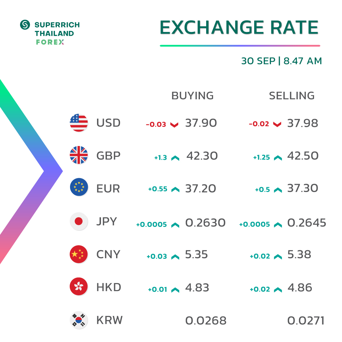Click the United Kingdom flag icon
This screenshot has width=342, height=342.
[x=79, y=155]
